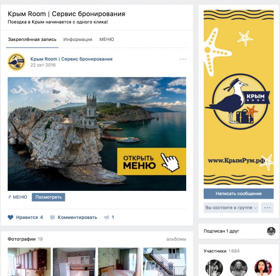Screen dimensions: 280x276
Task: Open the friend subscriber's small avatar
Action: click(x=271, y=231)
